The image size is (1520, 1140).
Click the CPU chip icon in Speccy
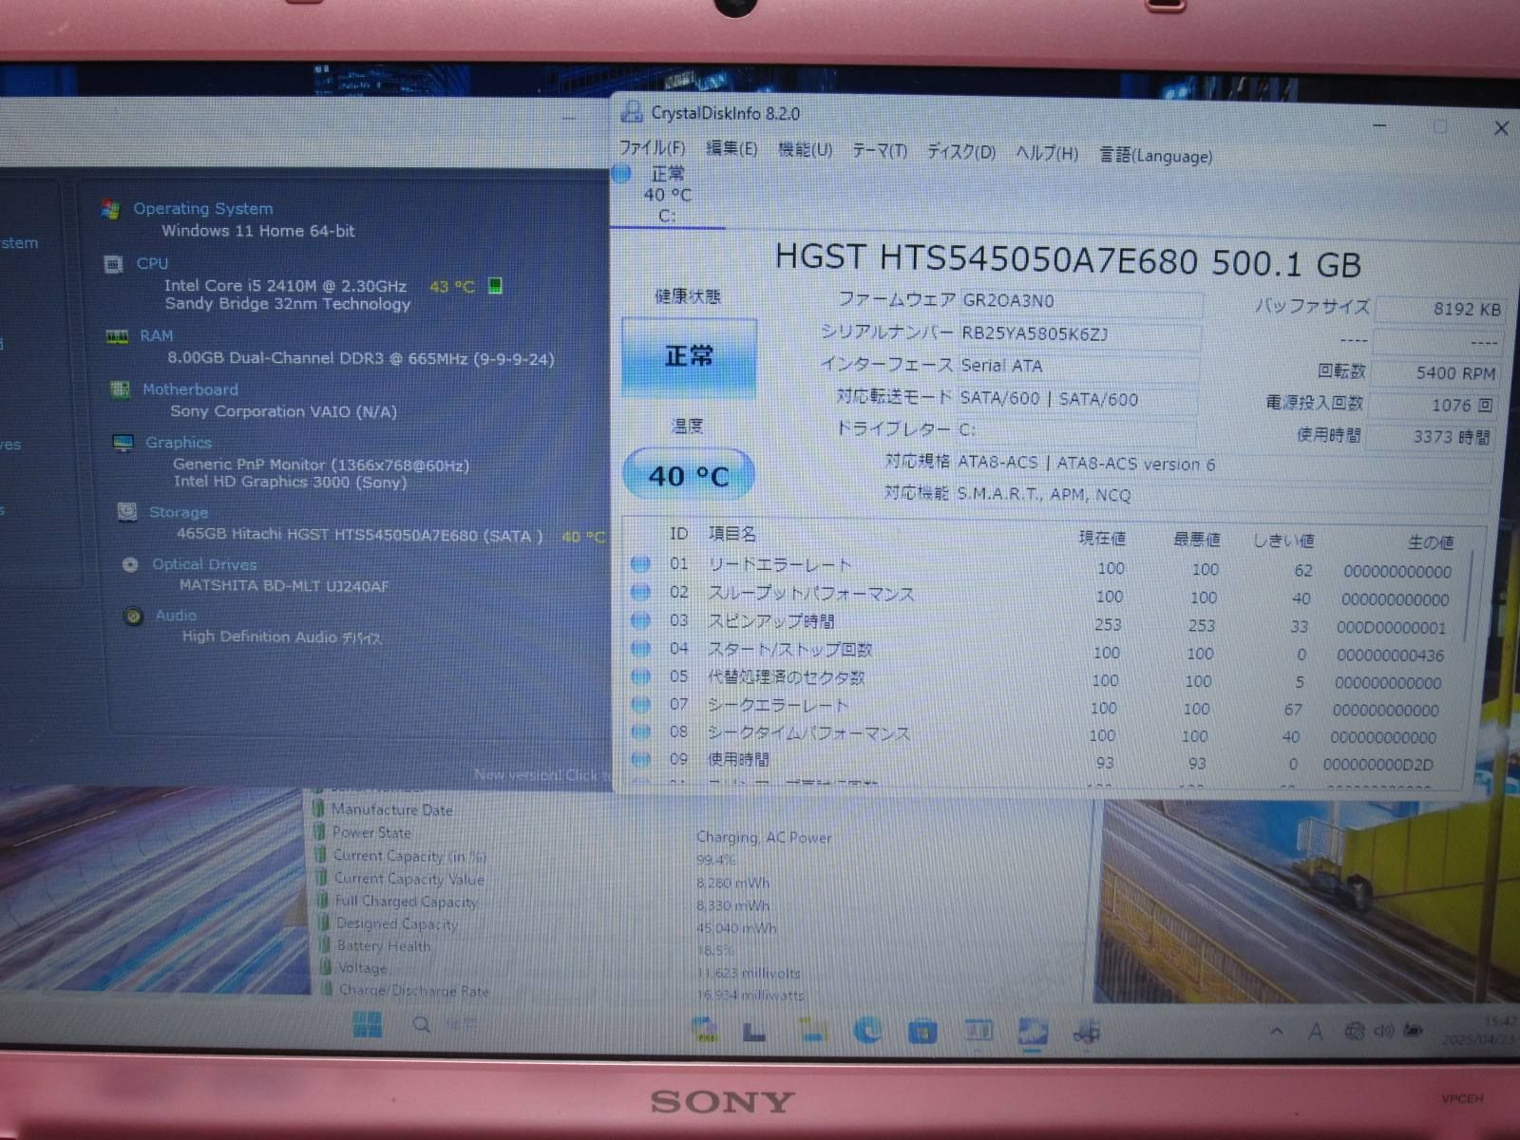[113, 264]
